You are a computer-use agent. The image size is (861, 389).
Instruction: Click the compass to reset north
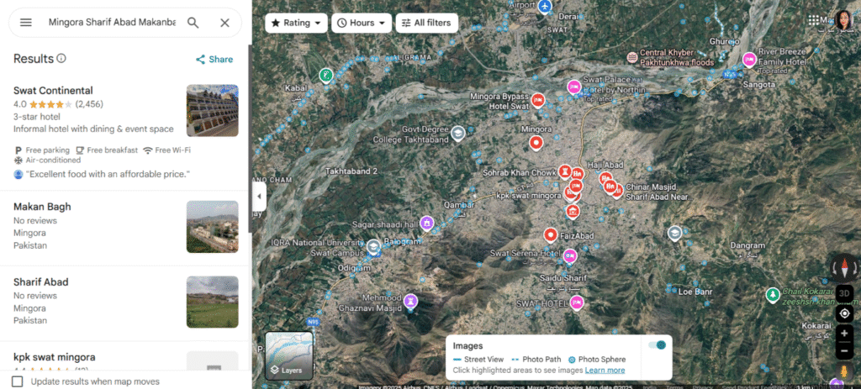pos(844,268)
